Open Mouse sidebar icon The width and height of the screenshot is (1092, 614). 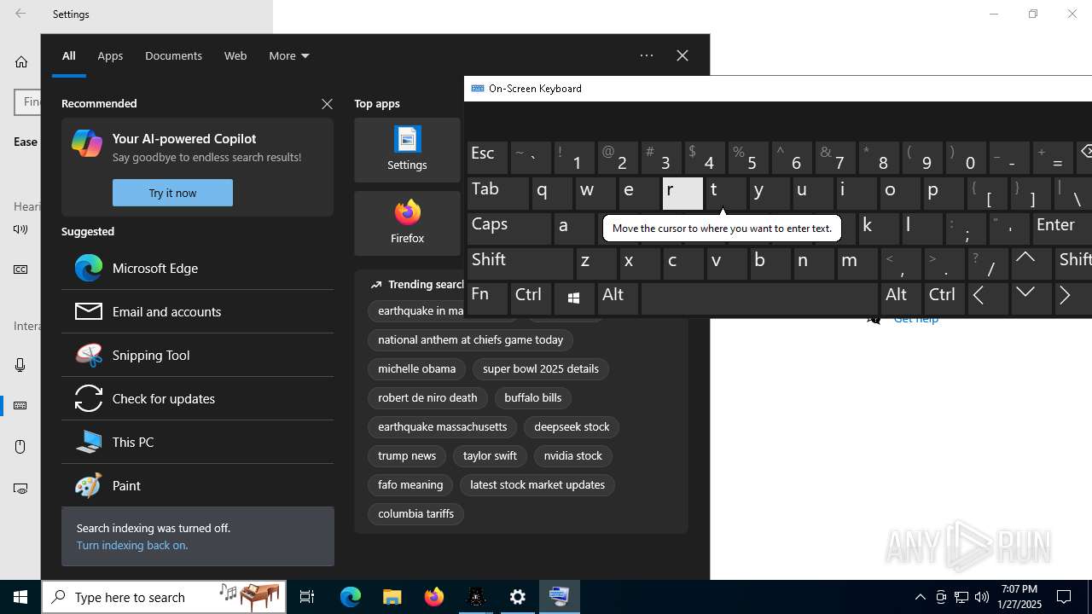point(20,447)
